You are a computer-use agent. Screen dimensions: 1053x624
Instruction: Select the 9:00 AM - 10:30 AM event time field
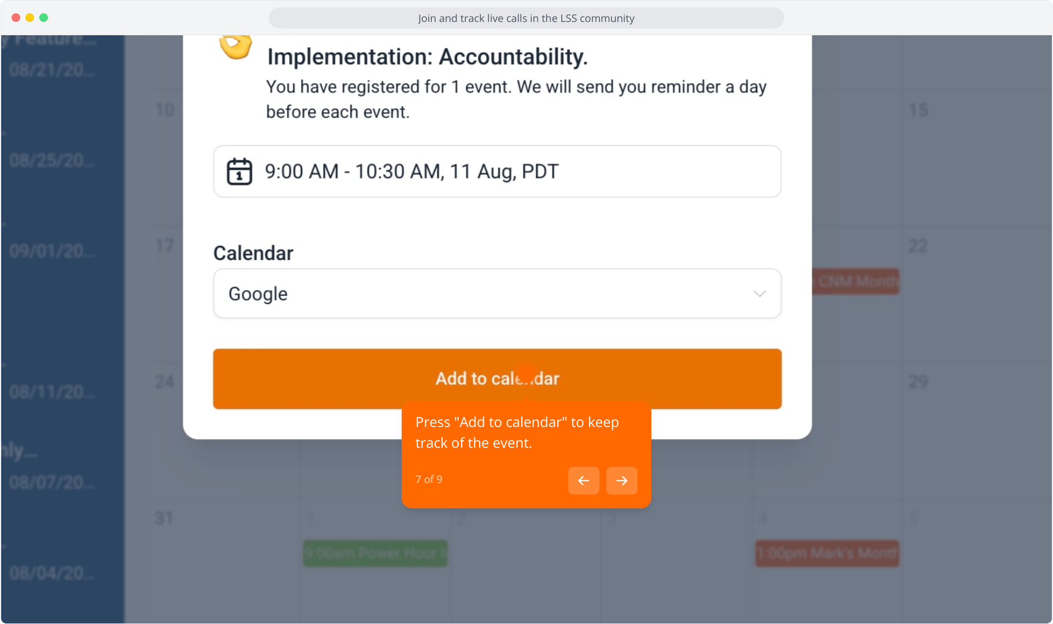497,172
